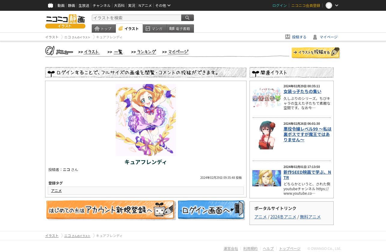Open >>マイページ in handwritten menu
386x252 pixels.
(175, 52)
